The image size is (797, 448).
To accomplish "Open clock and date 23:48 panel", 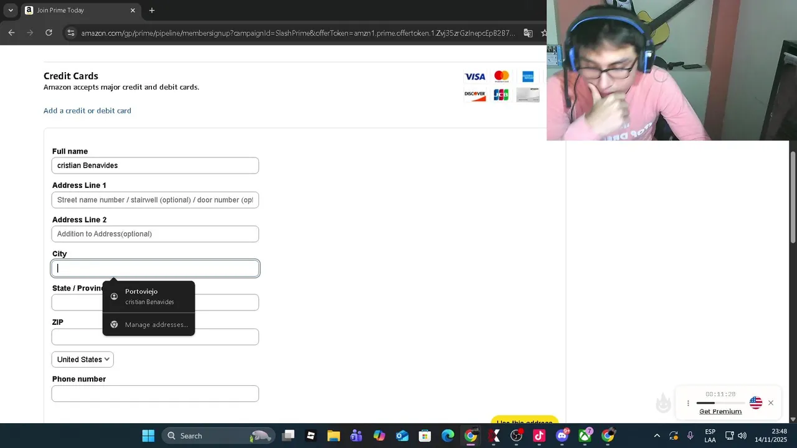I will (771, 436).
